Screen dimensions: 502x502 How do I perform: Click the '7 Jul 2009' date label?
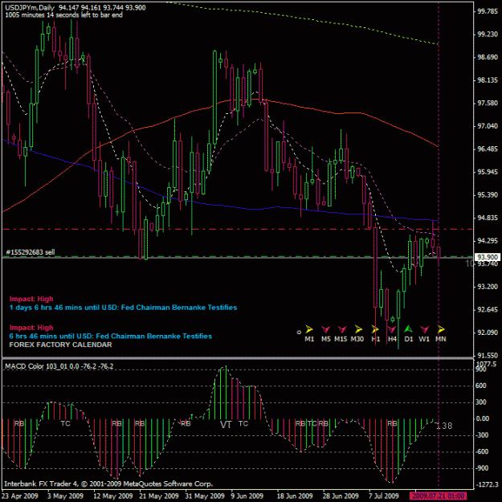pyautogui.click(x=384, y=496)
